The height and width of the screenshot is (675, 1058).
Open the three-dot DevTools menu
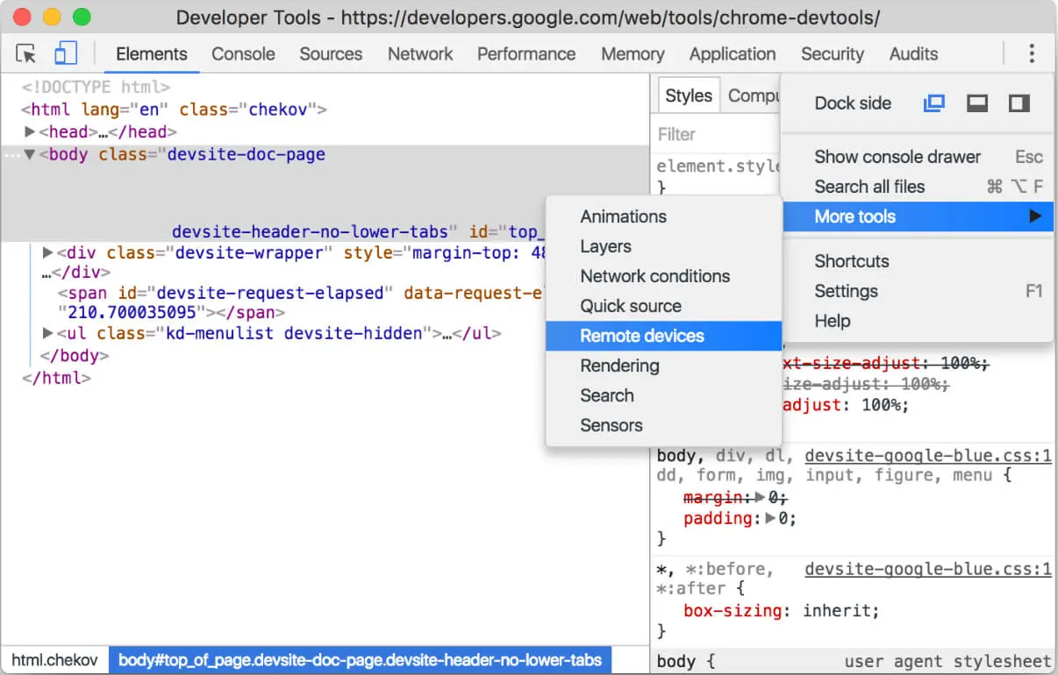(x=1032, y=53)
